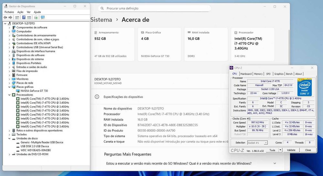Collapse the Processadores node
The image size is (323, 176).
pyautogui.click(x=9, y=95)
